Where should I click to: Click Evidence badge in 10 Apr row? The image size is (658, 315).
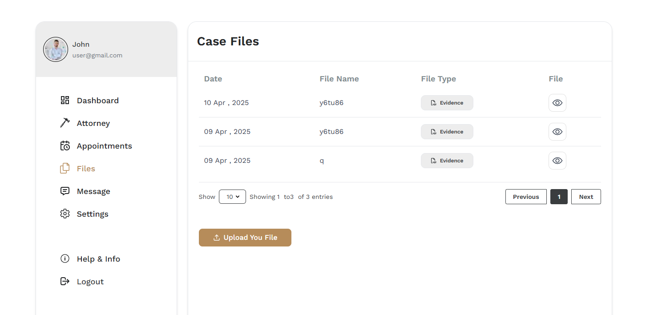coord(447,103)
